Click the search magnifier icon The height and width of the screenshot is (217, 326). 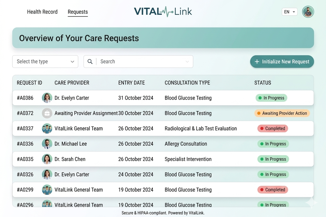tap(90, 62)
